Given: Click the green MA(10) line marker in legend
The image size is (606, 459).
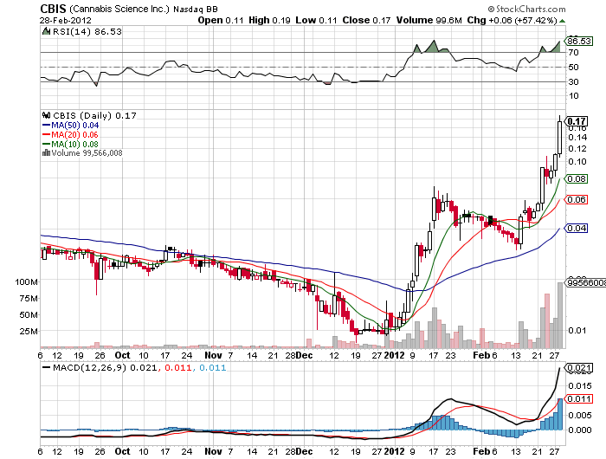Looking at the screenshot, I should 46,145.
